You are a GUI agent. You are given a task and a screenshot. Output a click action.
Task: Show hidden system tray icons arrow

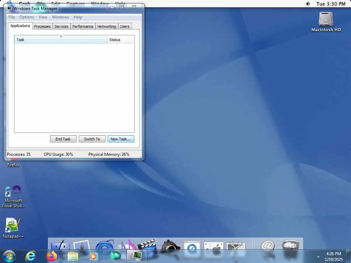[x=318, y=256]
